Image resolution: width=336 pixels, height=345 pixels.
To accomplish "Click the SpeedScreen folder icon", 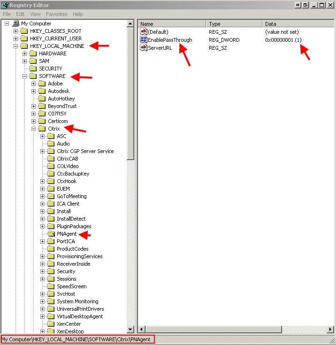I will tap(51, 286).
